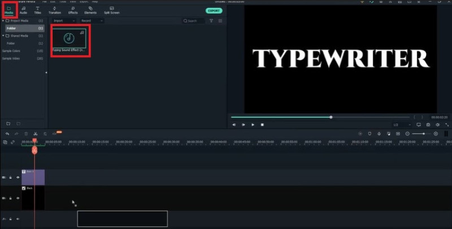Click the delete folder icon below media tree
This screenshot has height=229, width=452.
coord(19,124)
